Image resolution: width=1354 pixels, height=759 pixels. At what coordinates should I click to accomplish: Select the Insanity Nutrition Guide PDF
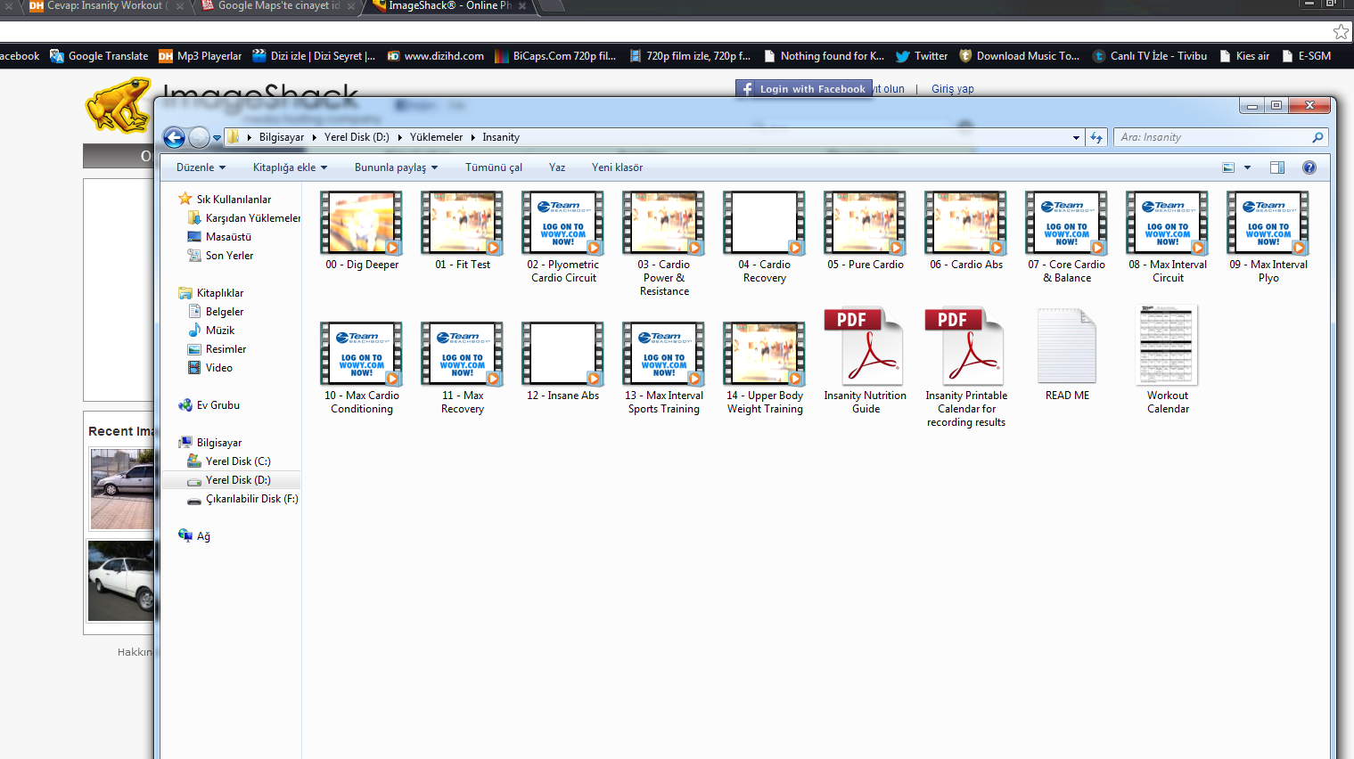point(865,361)
